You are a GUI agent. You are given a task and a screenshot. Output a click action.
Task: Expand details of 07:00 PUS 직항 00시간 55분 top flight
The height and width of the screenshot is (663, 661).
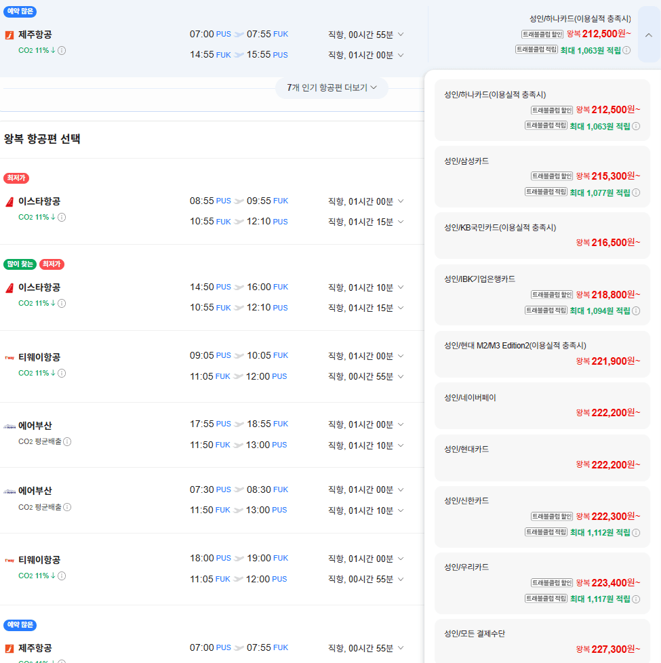tap(401, 35)
